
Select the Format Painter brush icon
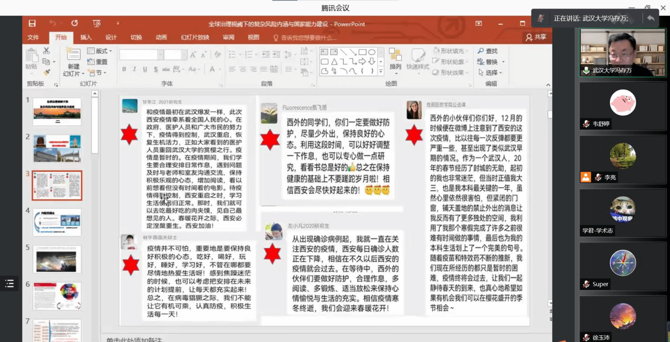click(46, 72)
